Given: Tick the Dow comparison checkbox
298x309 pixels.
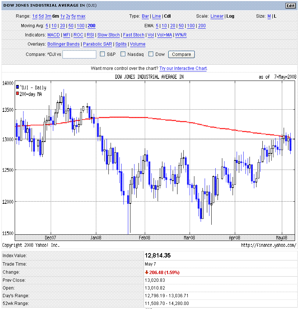Looking at the screenshot, I should tap(151, 54).
